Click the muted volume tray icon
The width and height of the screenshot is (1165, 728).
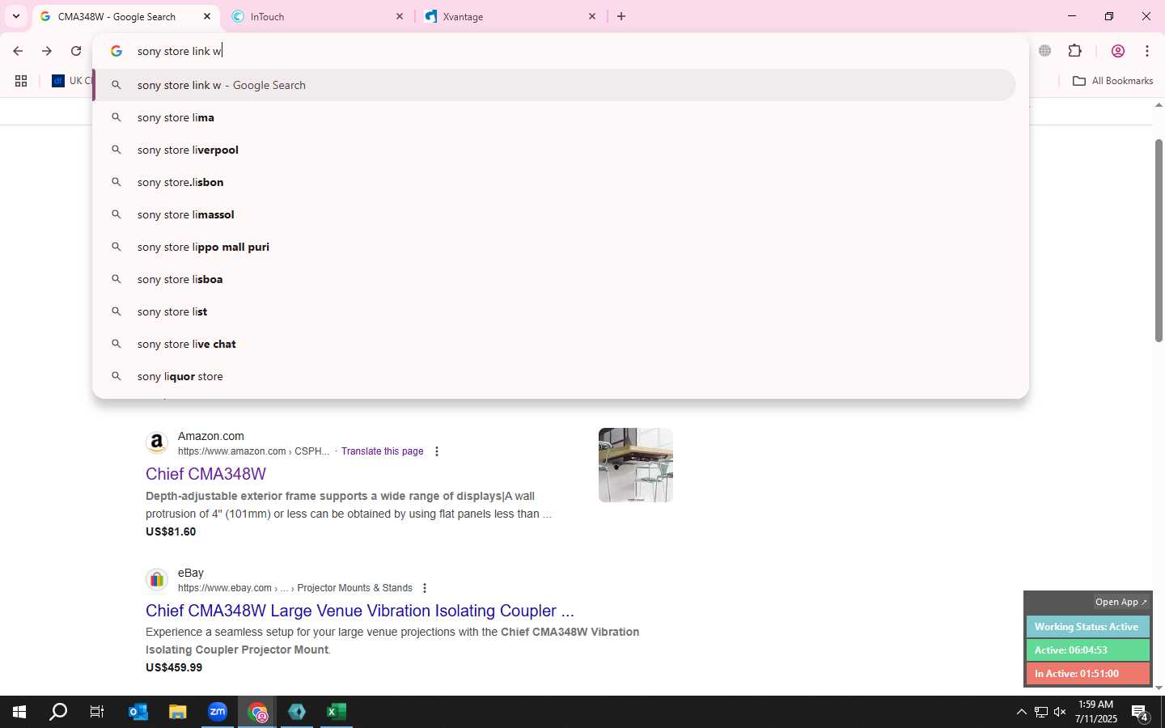[x=1060, y=712]
